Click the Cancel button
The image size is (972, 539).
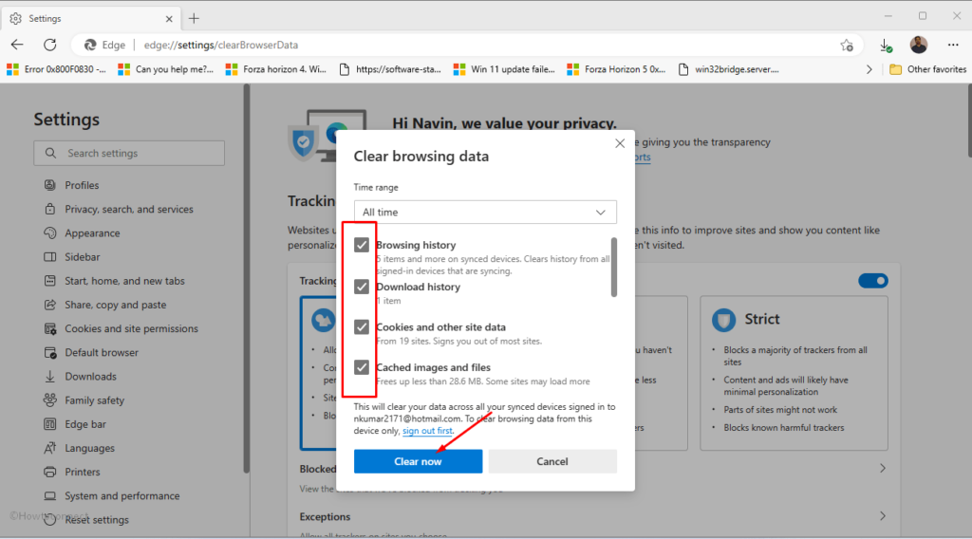pyautogui.click(x=552, y=461)
